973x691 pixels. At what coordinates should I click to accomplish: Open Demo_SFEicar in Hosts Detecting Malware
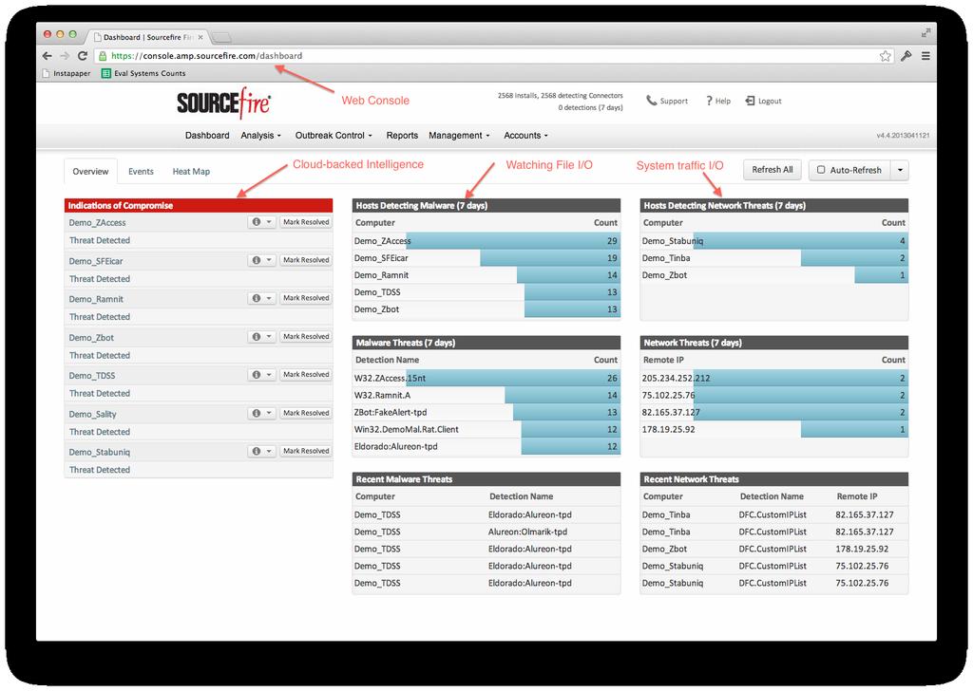coord(381,258)
